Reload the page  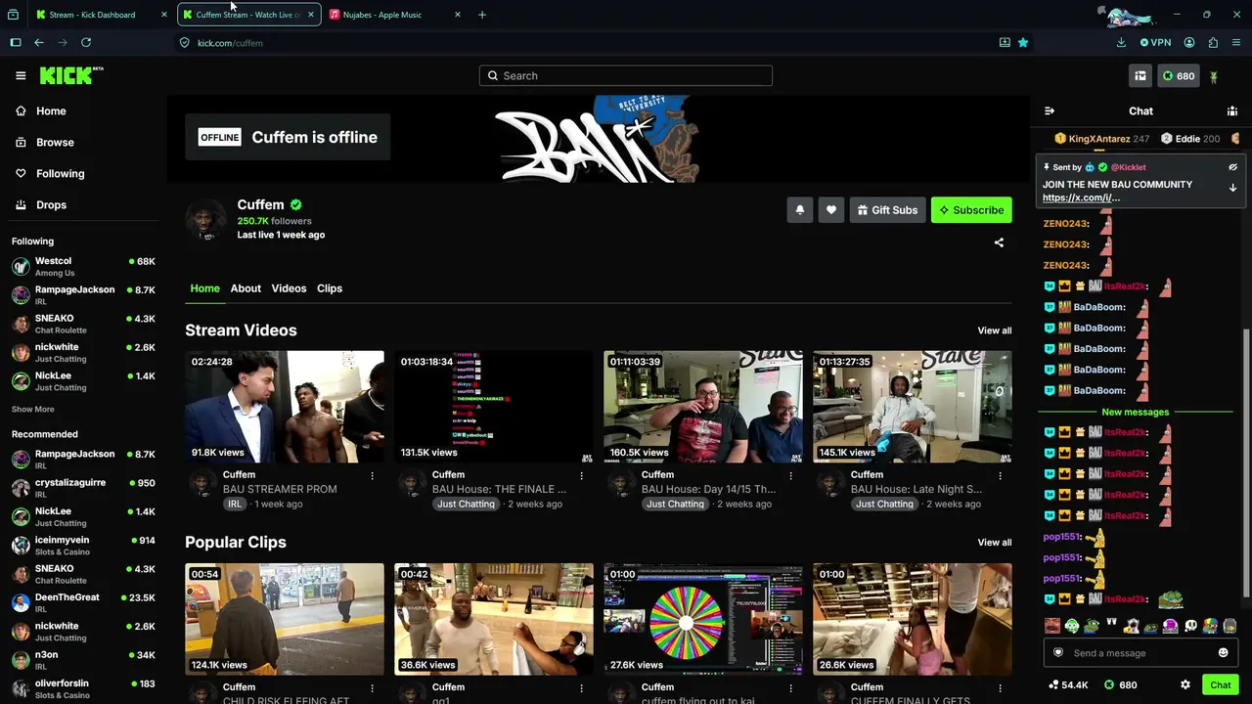click(86, 42)
